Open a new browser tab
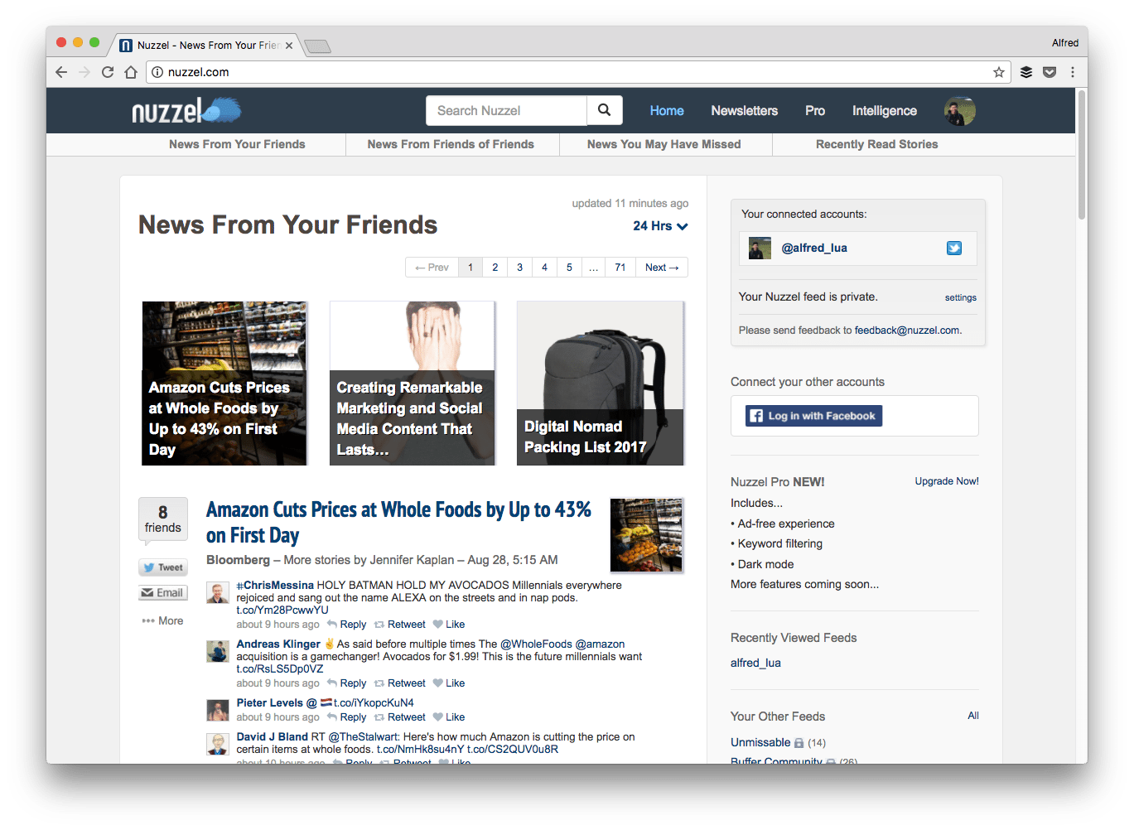The image size is (1134, 830). pyautogui.click(x=318, y=46)
